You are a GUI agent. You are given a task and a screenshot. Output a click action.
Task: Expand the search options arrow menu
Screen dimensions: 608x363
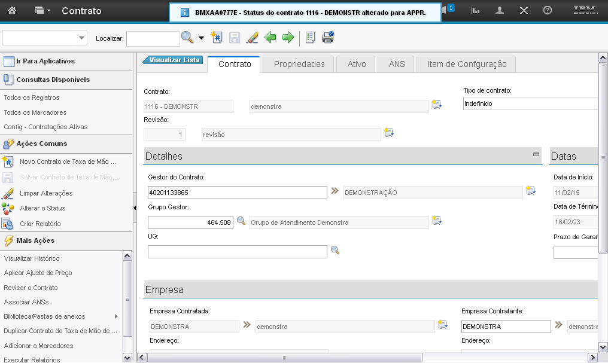pyautogui.click(x=201, y=38)
